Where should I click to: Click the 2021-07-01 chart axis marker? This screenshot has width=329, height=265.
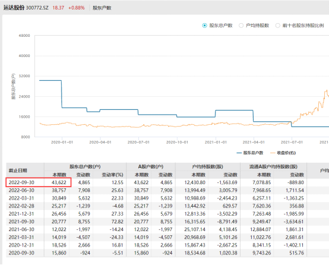(x=292, y=143)
